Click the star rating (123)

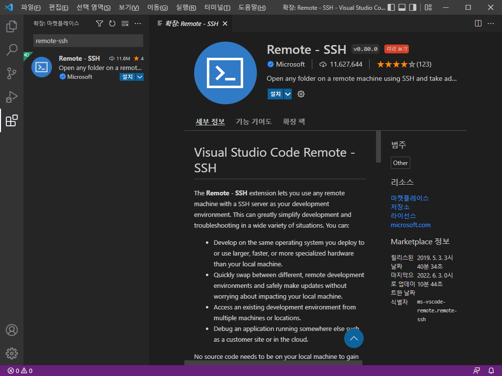tap(404, 64)
